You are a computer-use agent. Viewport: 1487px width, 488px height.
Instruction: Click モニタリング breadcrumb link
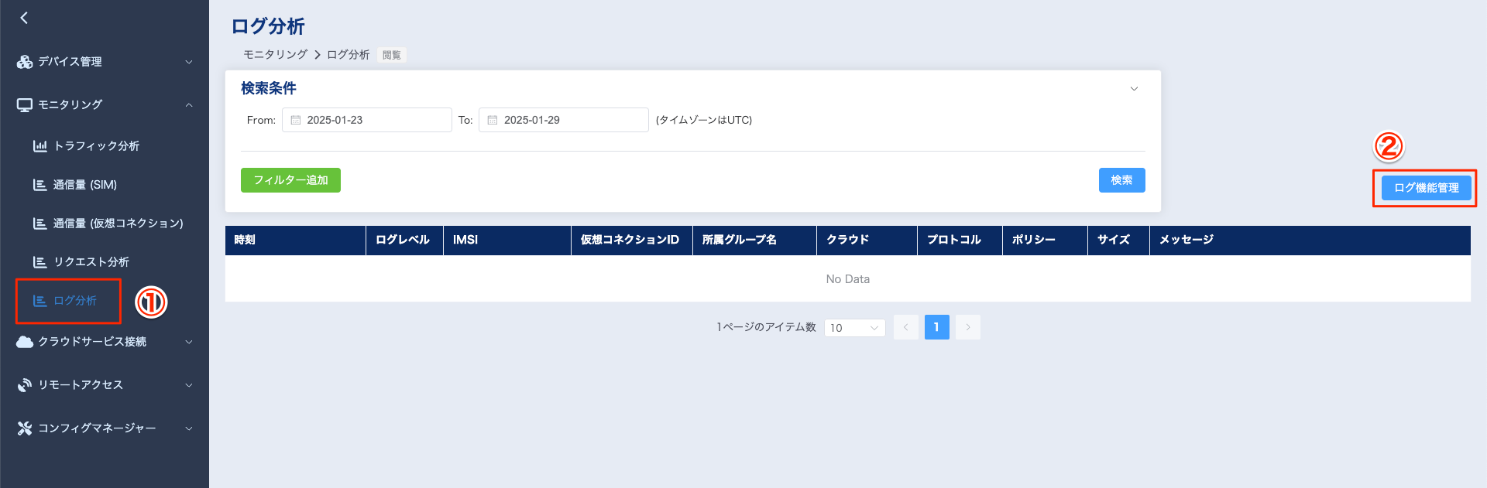(275, 55)
